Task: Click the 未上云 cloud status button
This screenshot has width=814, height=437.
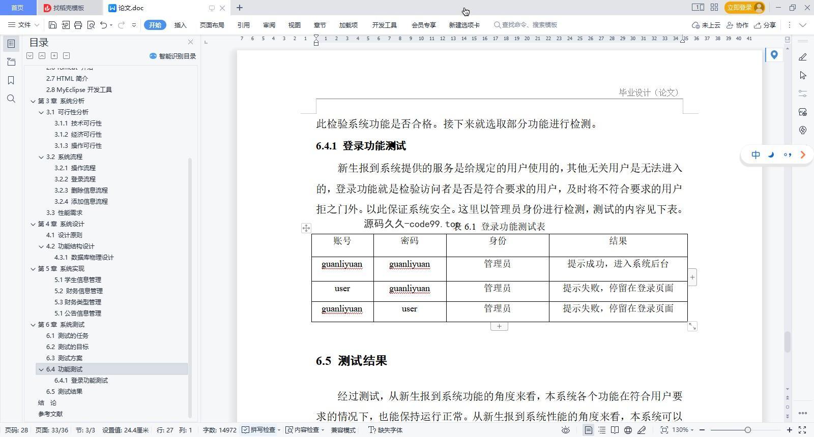Action: [x=706, y=25]
